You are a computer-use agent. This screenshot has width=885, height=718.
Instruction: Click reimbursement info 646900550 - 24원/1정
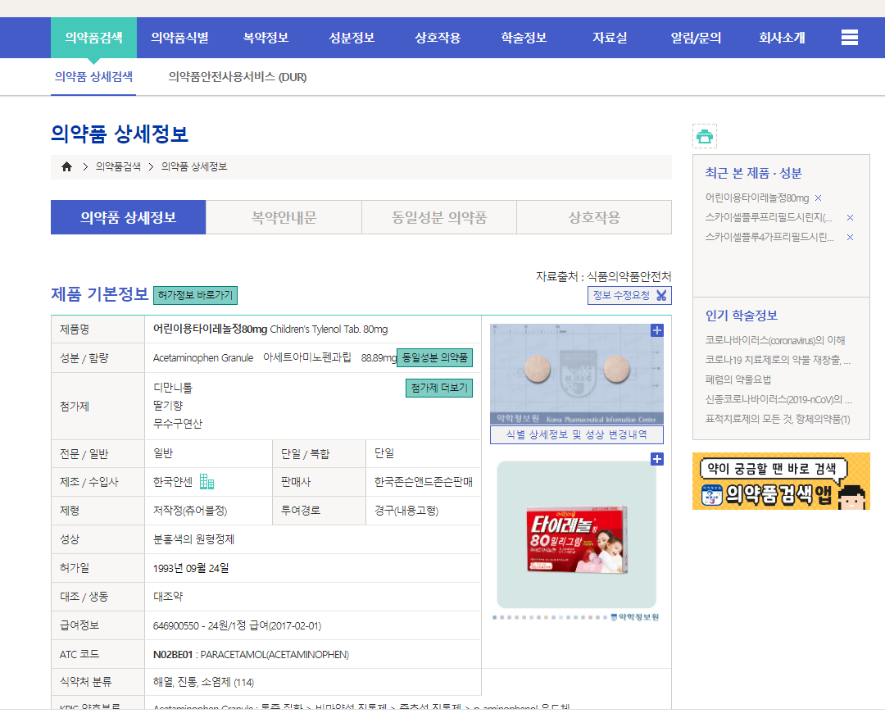pyautogui.click(x=237, y=625)
